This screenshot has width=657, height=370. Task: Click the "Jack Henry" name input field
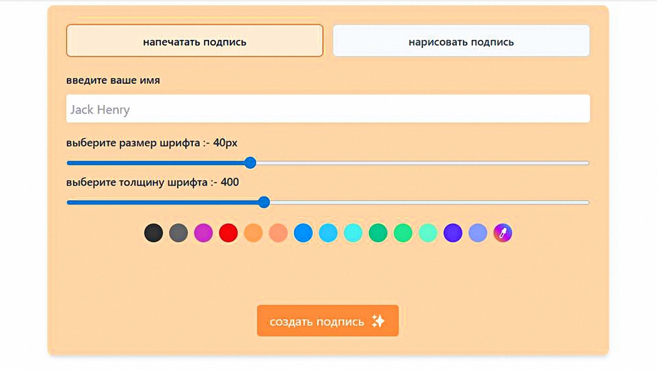pos(327,108)
